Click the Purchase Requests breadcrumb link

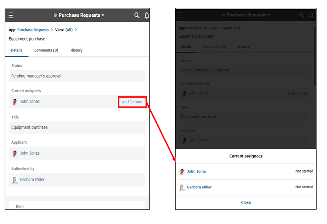(x=32, y=29)
